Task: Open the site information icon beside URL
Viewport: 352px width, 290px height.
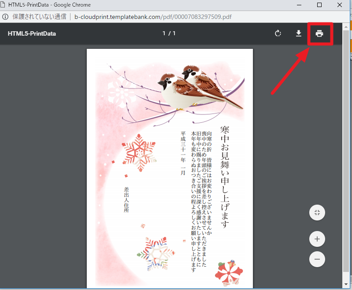Action: tap(5, 17)
